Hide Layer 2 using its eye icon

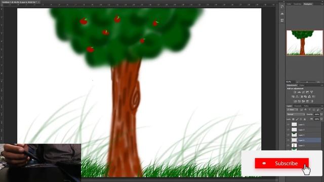[288, 145]
